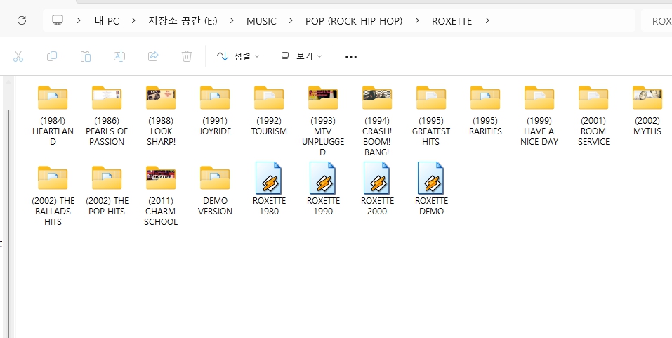This screenshot has width=672, height=338.
Task: Select the (1986) PEARLS OF PASSION folder
Action: point(107,115)
